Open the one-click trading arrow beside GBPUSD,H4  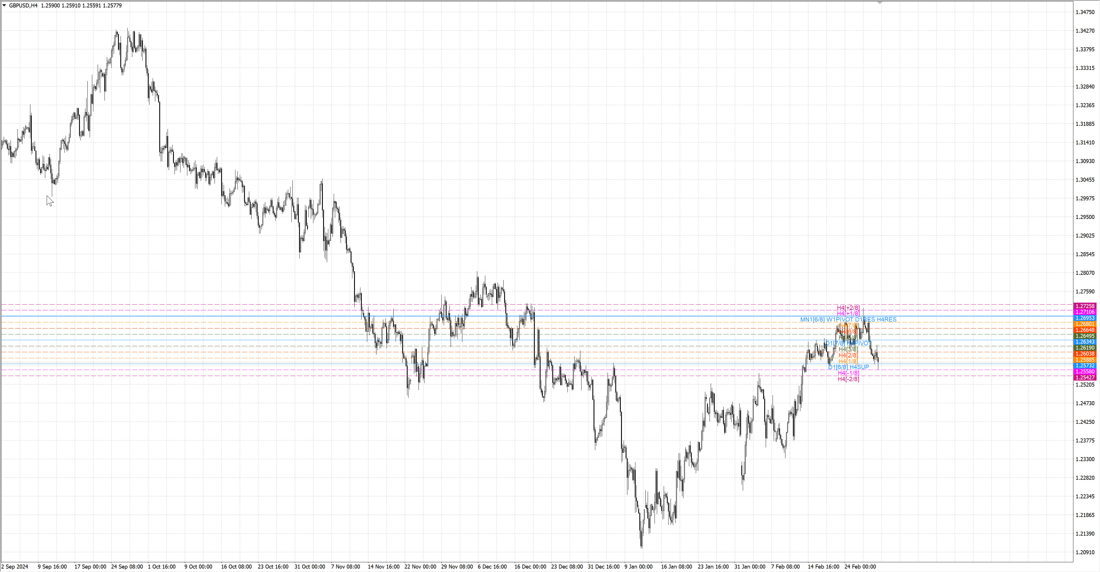pyautogui.click(x=4, y=5)
